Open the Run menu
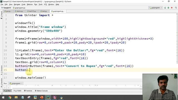 pyautogui.click(x=36, y=4)
